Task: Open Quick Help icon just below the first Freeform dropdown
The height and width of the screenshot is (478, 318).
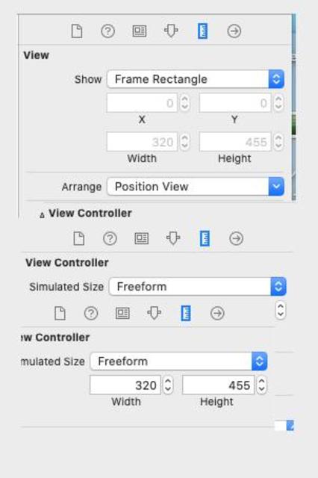Action: click(x=91, y=313)
